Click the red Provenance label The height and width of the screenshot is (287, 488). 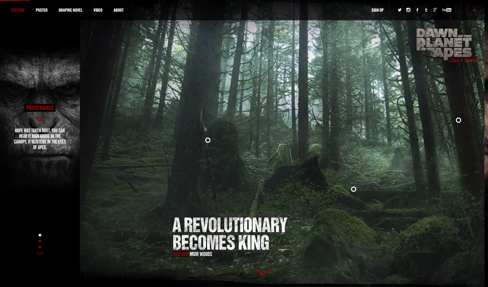[x=40, y=108]
